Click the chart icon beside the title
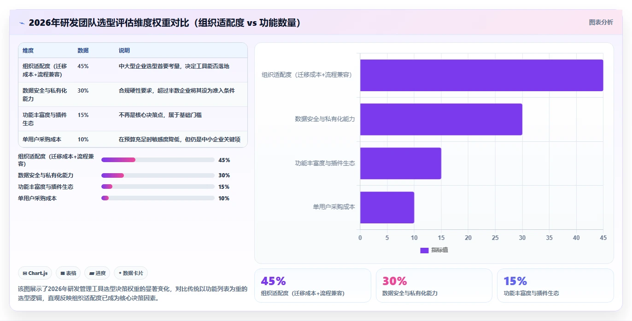The image size is (632, 321). tap(22, 23)
